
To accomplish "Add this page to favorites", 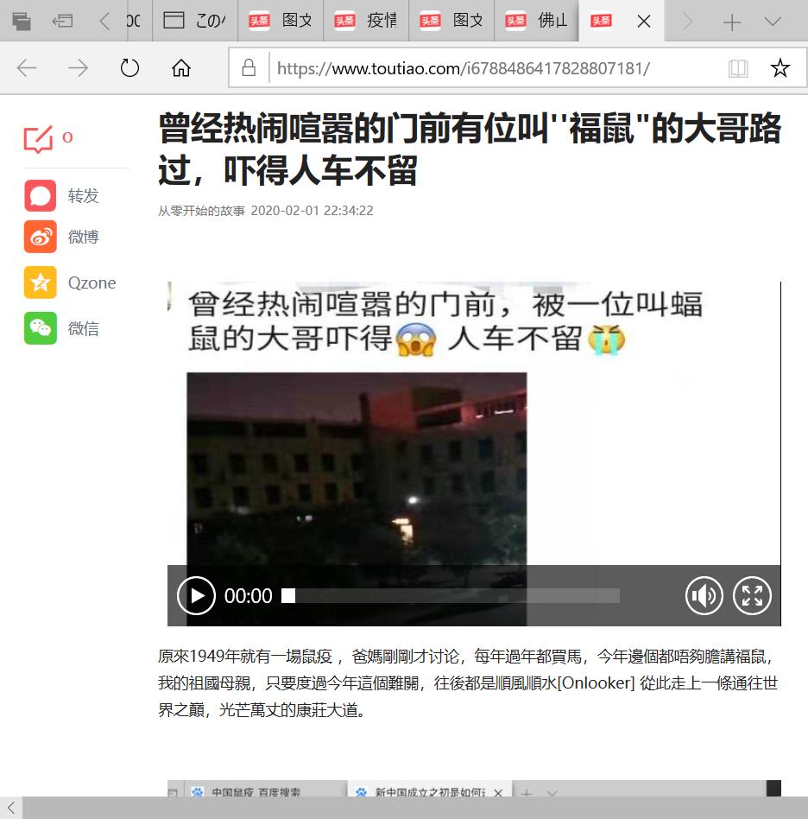I will coord(780,67).
